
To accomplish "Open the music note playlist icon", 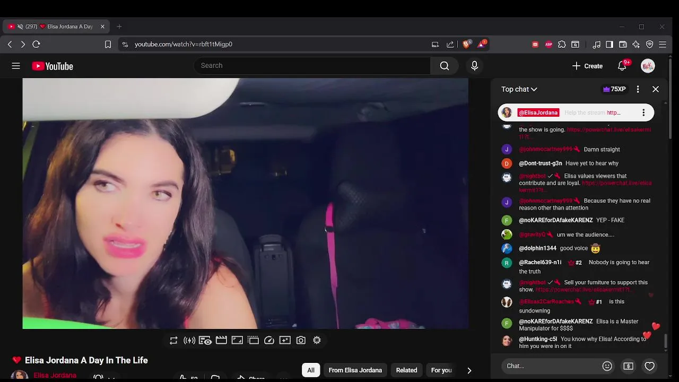I will point(597,45).
